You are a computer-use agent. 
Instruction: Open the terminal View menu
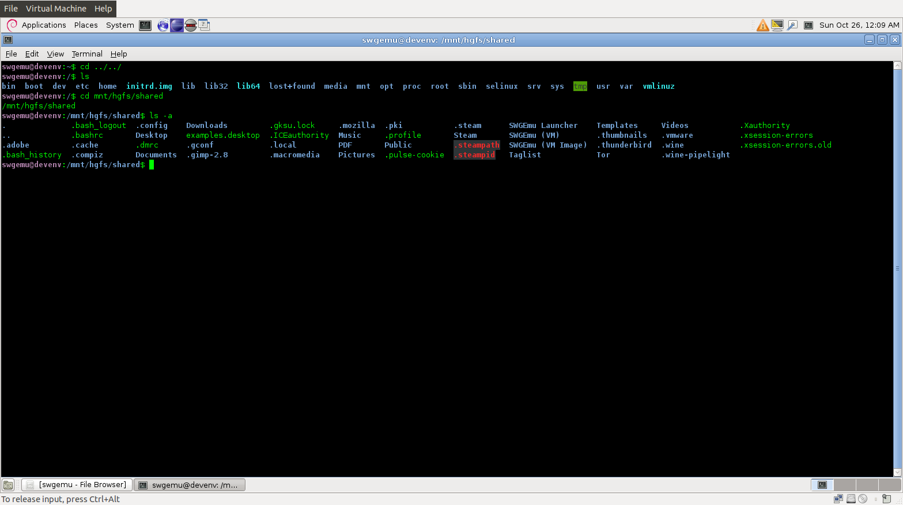(55, 54)
